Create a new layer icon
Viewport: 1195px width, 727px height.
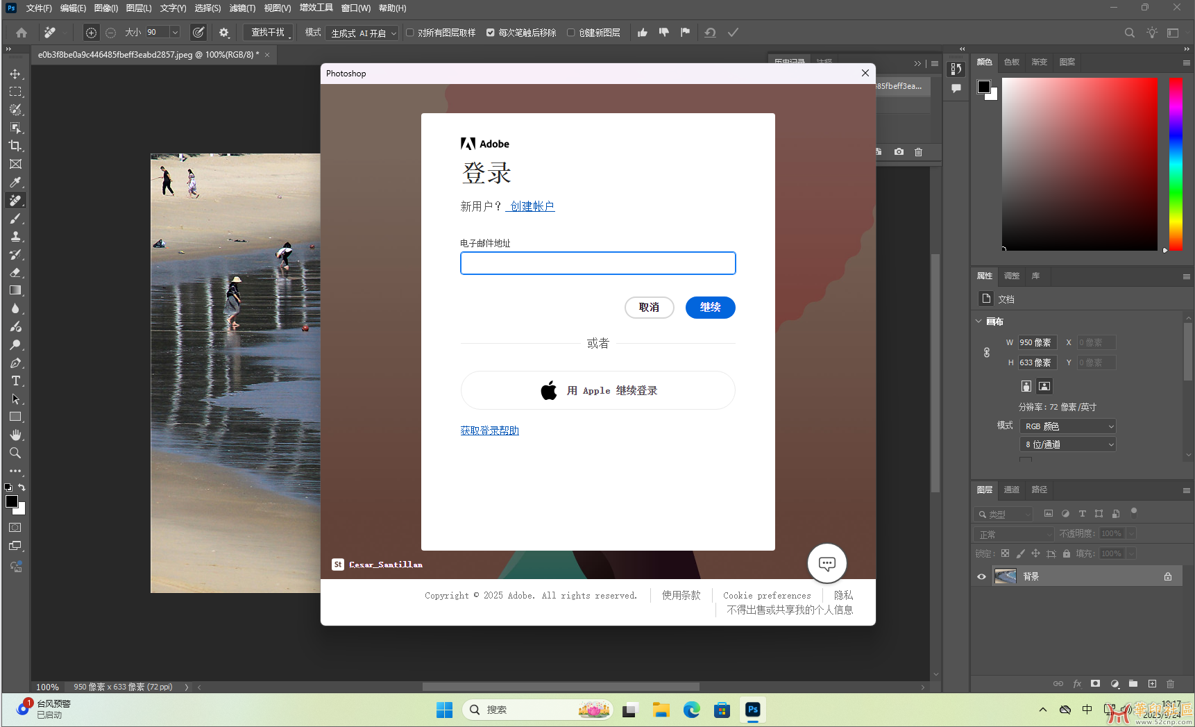[1152, 684]
